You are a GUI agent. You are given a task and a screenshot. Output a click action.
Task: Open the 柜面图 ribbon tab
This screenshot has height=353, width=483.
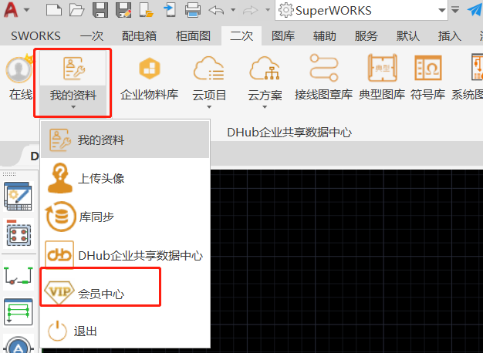tap(193, 36)
